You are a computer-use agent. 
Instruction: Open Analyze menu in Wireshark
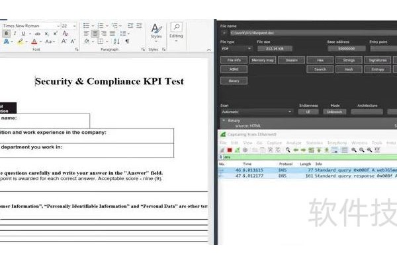click(294, 143)
